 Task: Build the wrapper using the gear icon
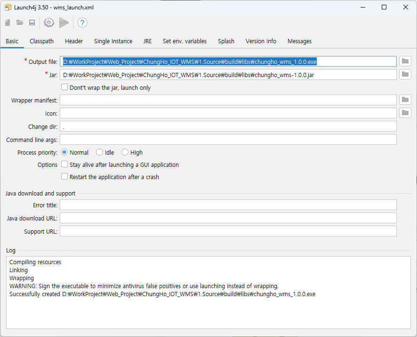[48, 23]
